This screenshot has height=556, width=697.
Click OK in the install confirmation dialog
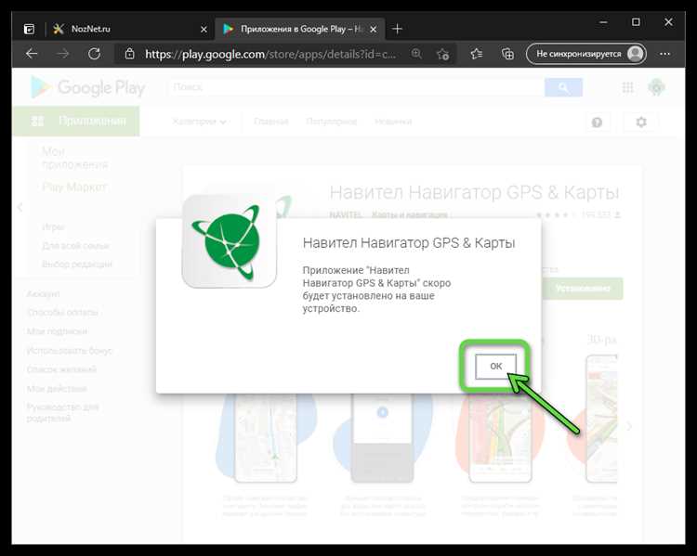(495, 367)
